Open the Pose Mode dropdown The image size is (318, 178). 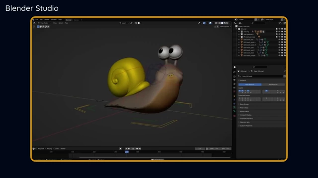pos(44,23)
